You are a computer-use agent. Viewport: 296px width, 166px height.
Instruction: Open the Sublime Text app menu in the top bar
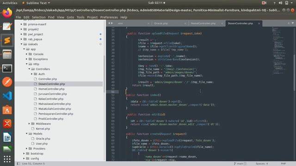click(36, 3)
